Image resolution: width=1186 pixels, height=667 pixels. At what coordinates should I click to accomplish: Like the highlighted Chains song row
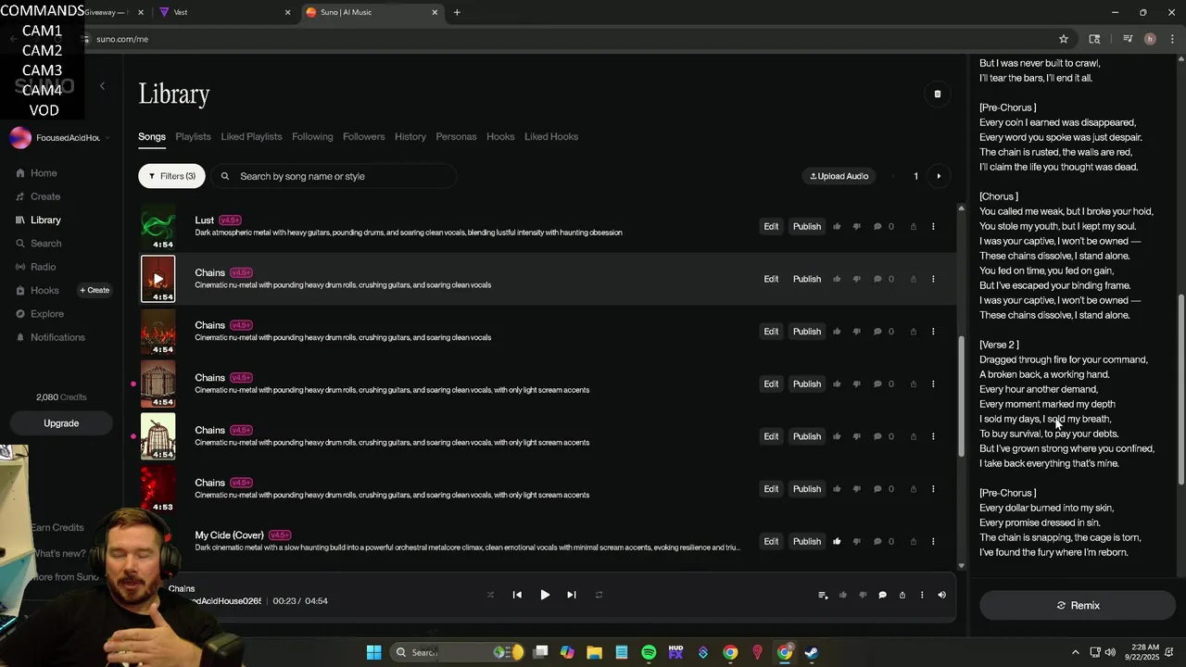(x=837, y=279)
